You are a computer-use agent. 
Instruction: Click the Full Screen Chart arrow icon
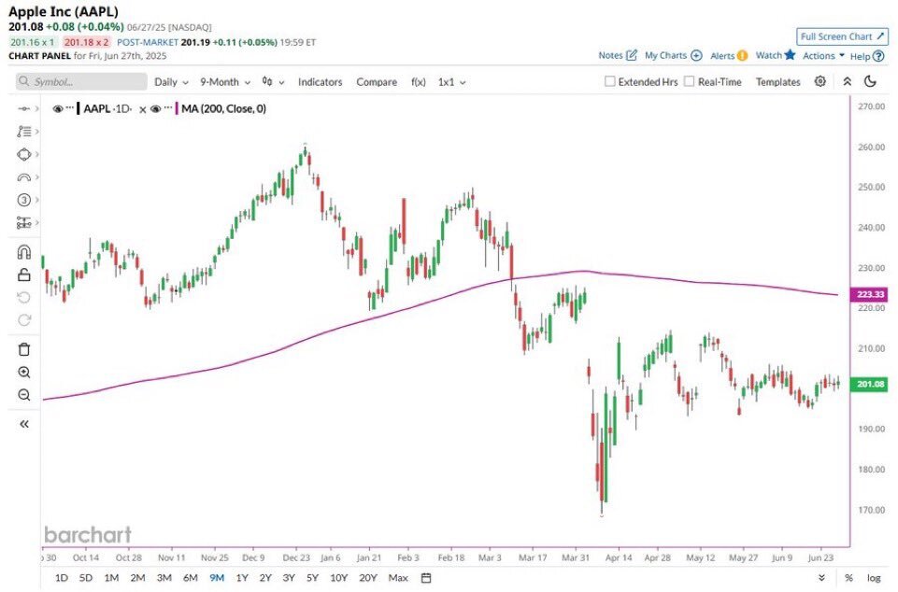[880, 36]
